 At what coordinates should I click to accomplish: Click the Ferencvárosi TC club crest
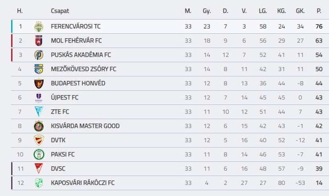click(39, 27)
